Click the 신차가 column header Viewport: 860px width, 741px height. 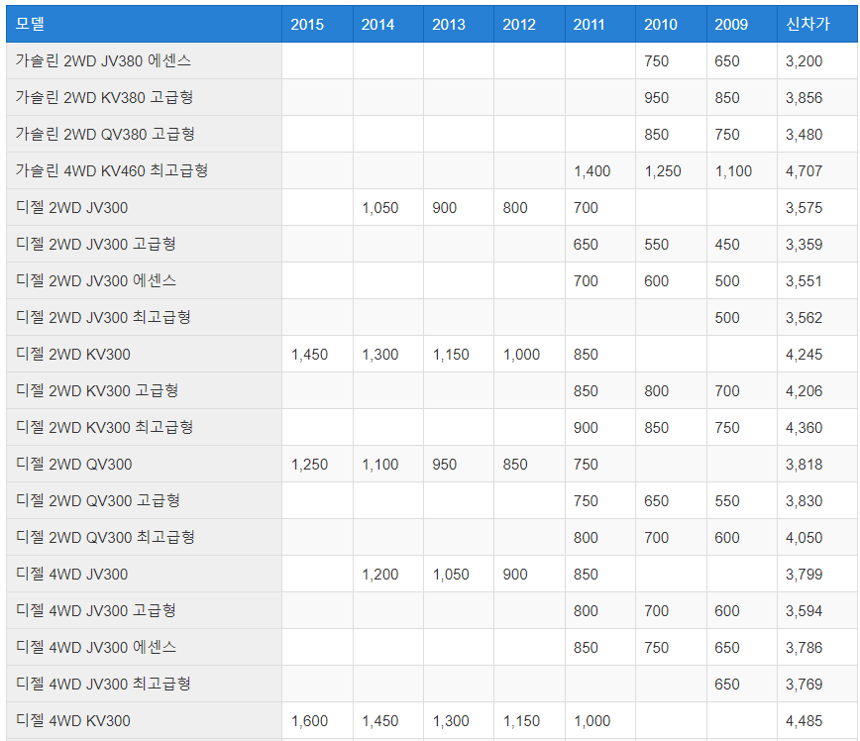(817, 24)
